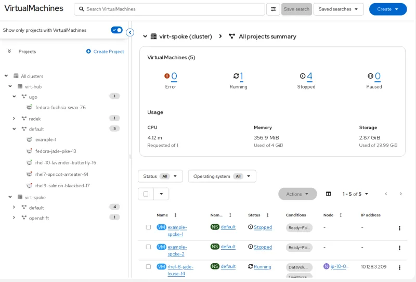Image resolution: width=416 pixels, height=282 pixels.
Task: Open the advanced search filter icon
Action: (273, 9)
